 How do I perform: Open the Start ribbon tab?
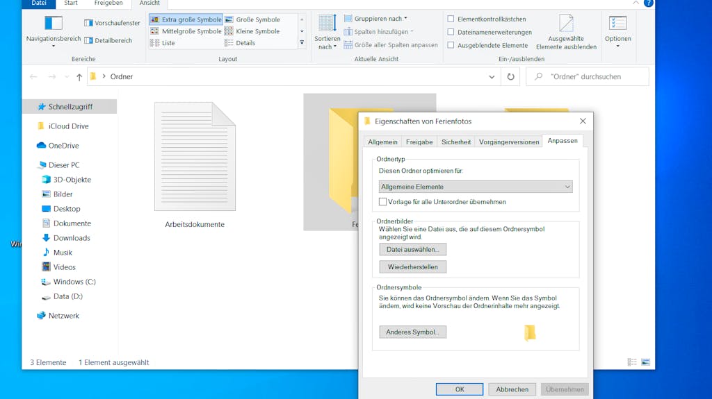(x=70, y=3)
